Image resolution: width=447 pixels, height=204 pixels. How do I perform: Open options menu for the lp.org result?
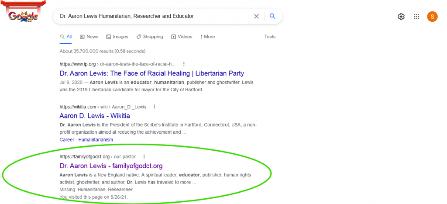[x=184, y=64]
